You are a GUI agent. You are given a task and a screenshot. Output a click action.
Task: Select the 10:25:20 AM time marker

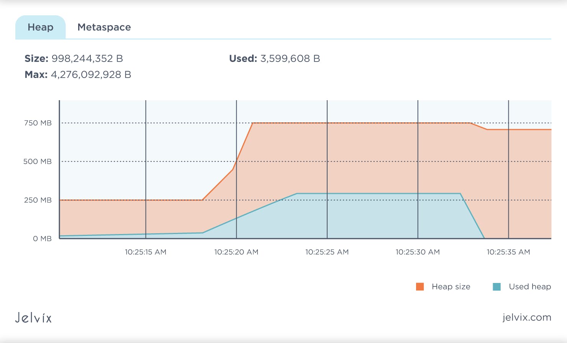[236, 252]
